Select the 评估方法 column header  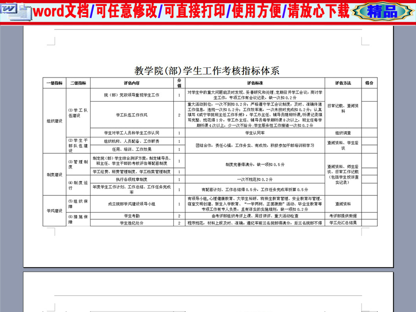click(x=343, y=83)
